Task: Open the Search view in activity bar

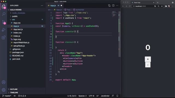Action: coord(4,14)
